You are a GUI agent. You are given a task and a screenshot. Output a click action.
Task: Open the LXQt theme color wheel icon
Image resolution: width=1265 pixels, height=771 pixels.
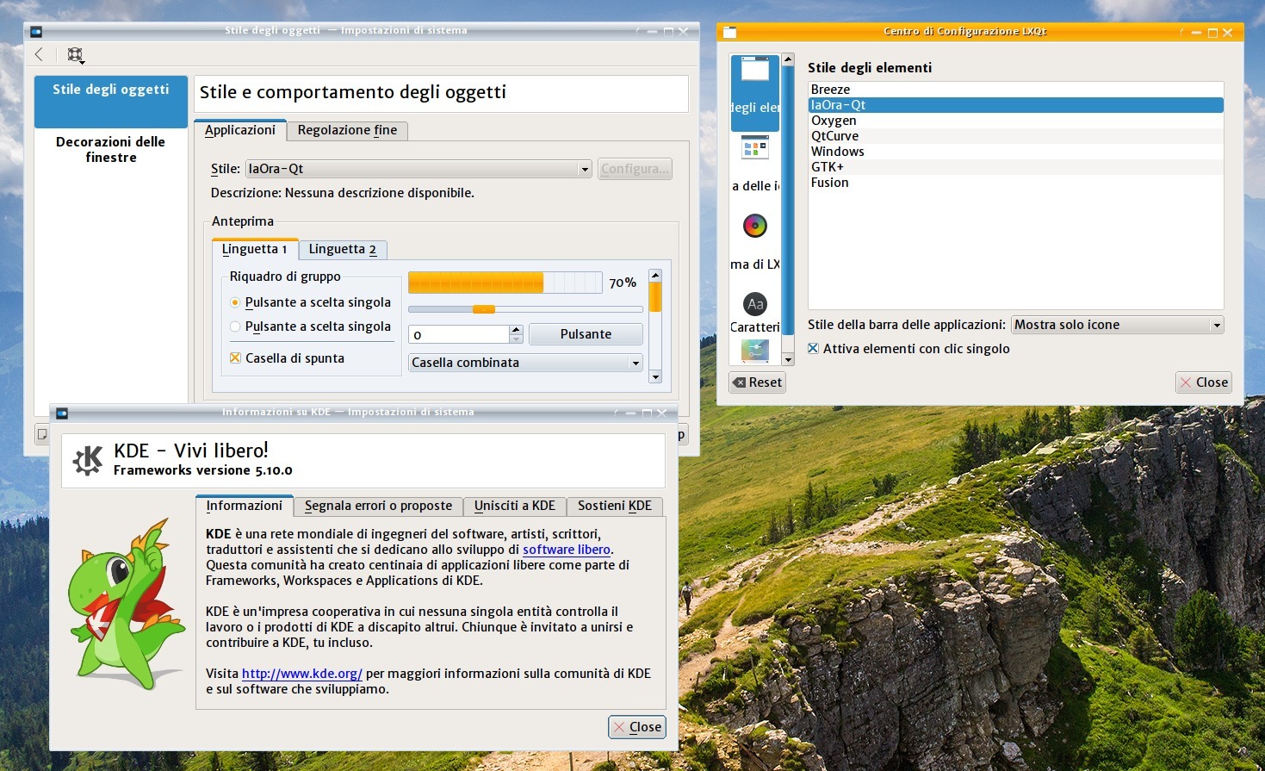tap(755, 226)
